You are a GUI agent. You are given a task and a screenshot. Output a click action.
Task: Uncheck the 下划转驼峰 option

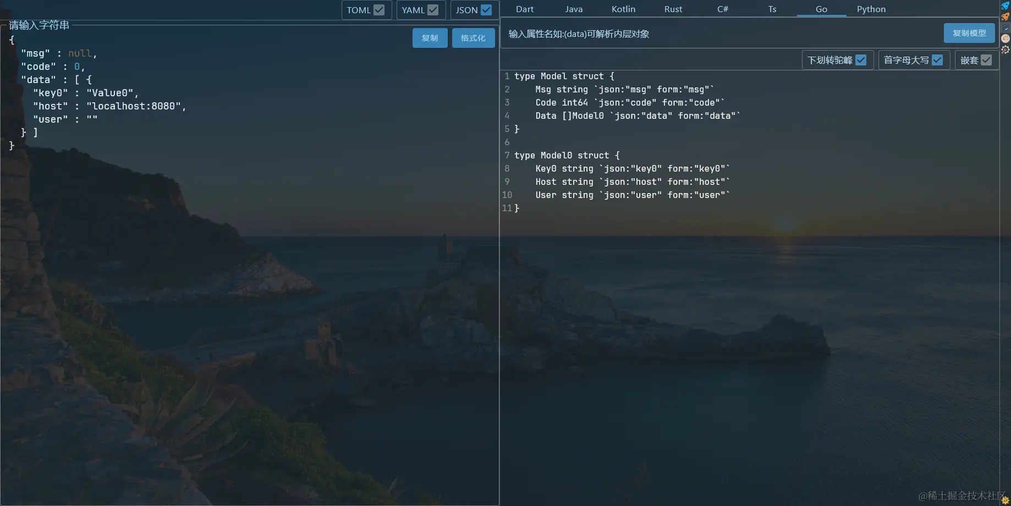point(861,60)
